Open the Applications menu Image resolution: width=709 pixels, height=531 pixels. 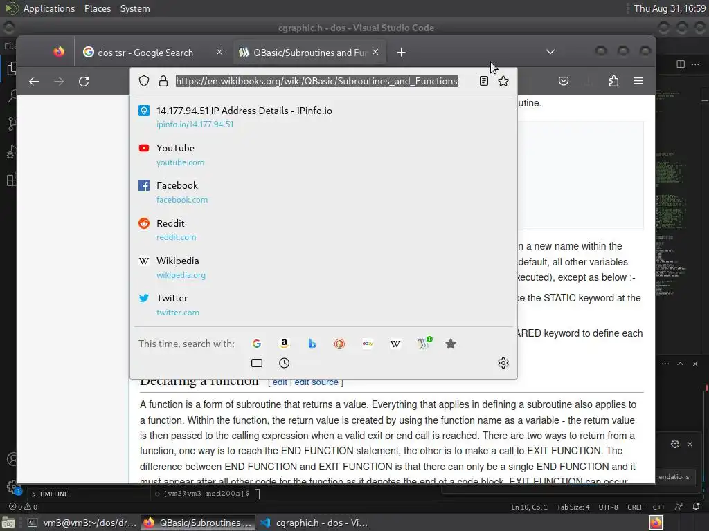[49, 8]
